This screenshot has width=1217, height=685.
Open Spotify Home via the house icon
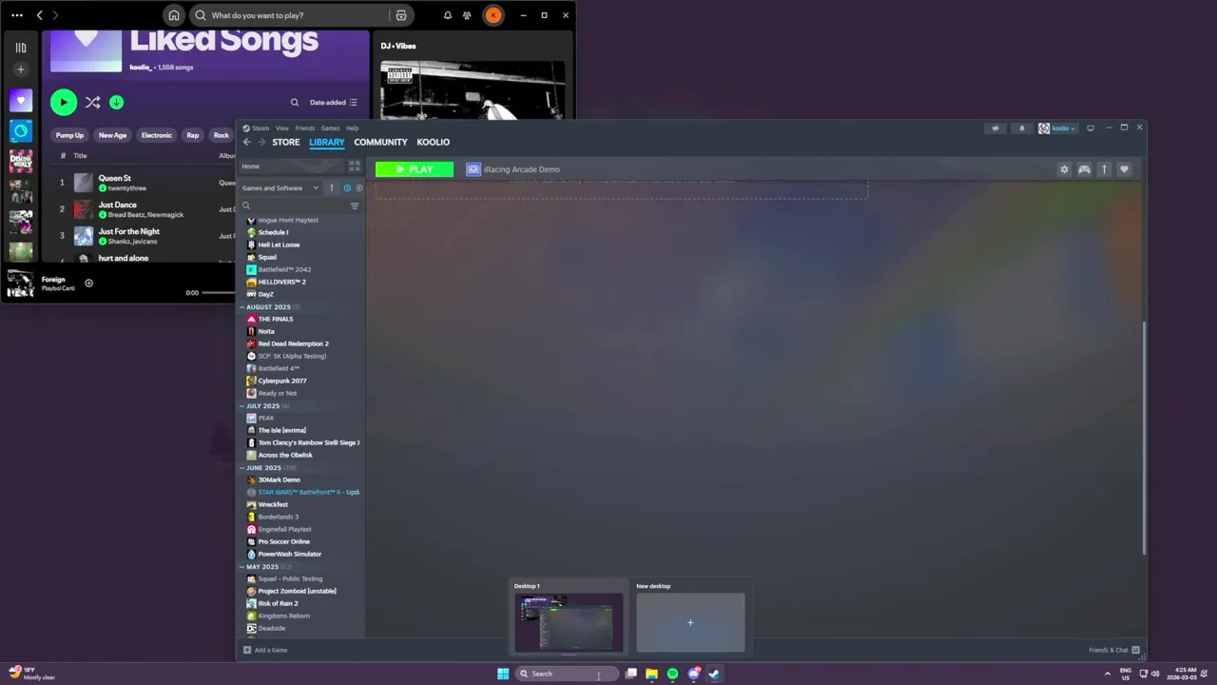tap(173, 15)
